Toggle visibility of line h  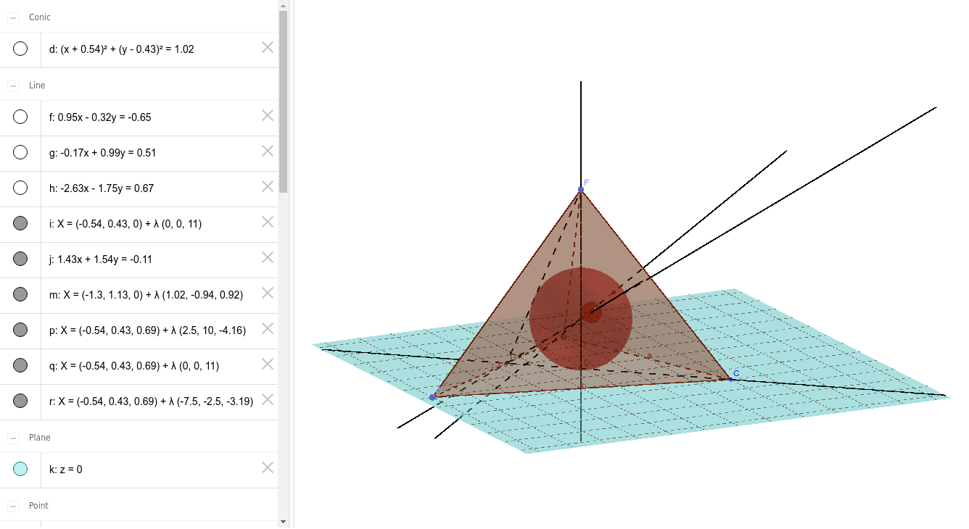pyautogui.click(x=20, y=188)
